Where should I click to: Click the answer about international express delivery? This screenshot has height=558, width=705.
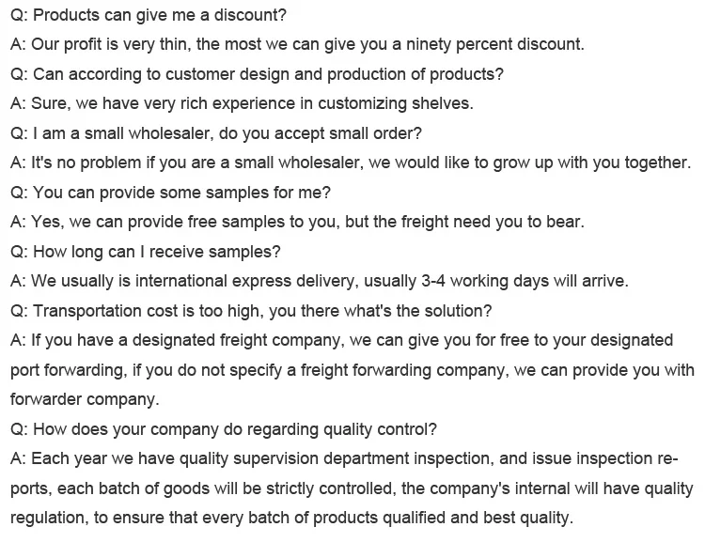click(319, 281)
